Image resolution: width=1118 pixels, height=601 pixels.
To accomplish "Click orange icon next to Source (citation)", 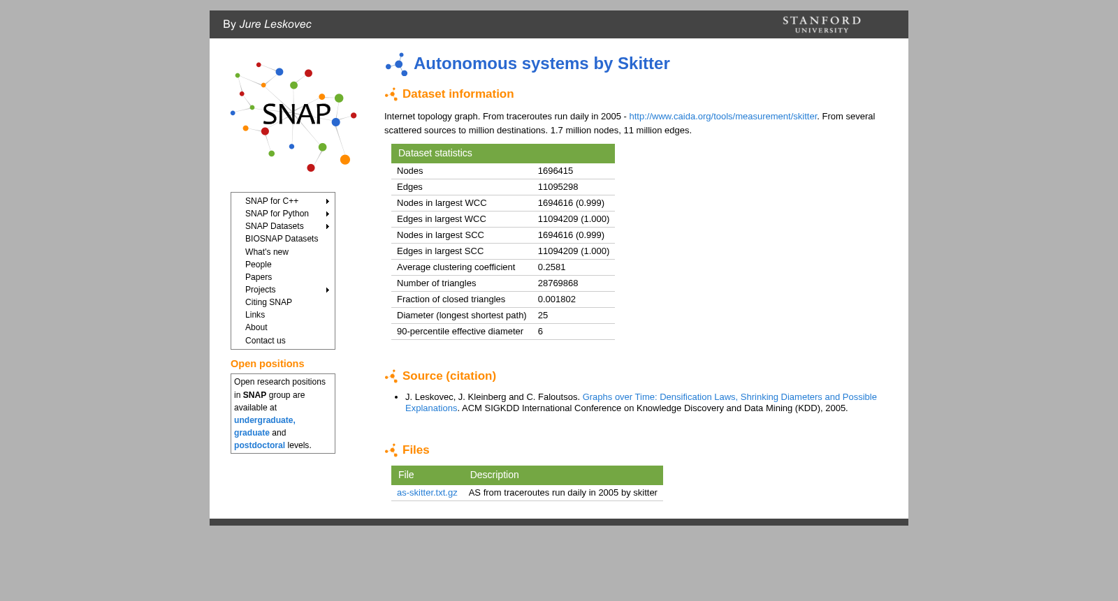I will 391,376.
